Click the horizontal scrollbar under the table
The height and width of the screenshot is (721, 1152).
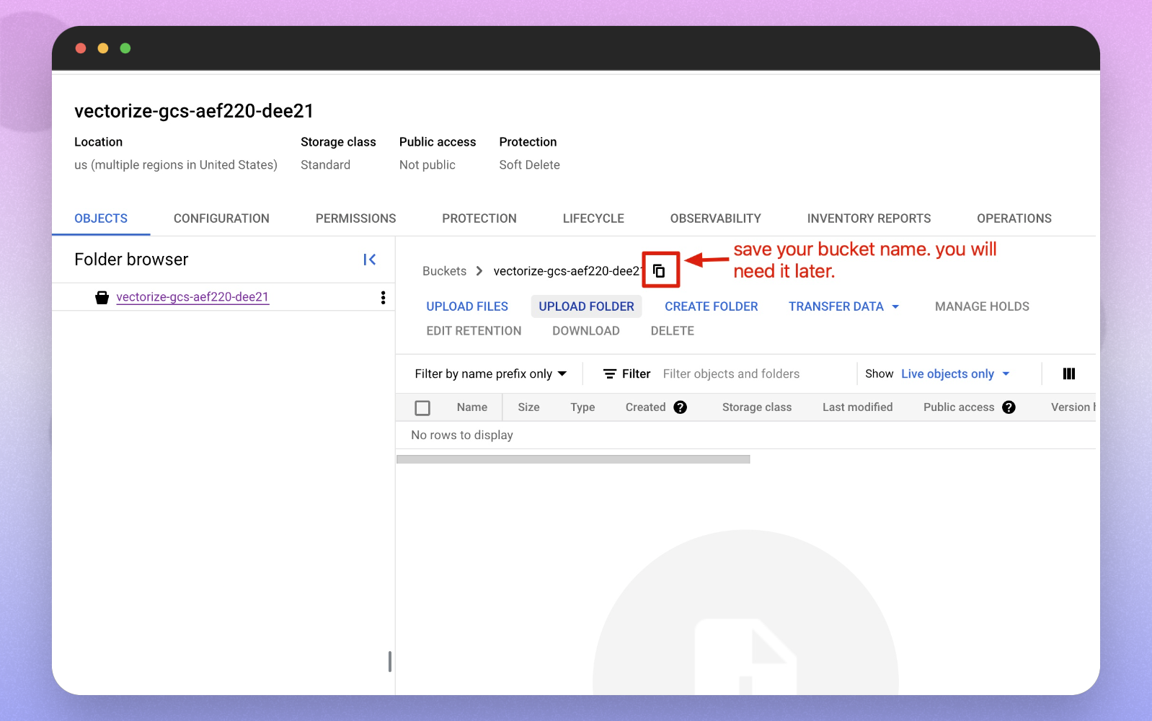573,459
